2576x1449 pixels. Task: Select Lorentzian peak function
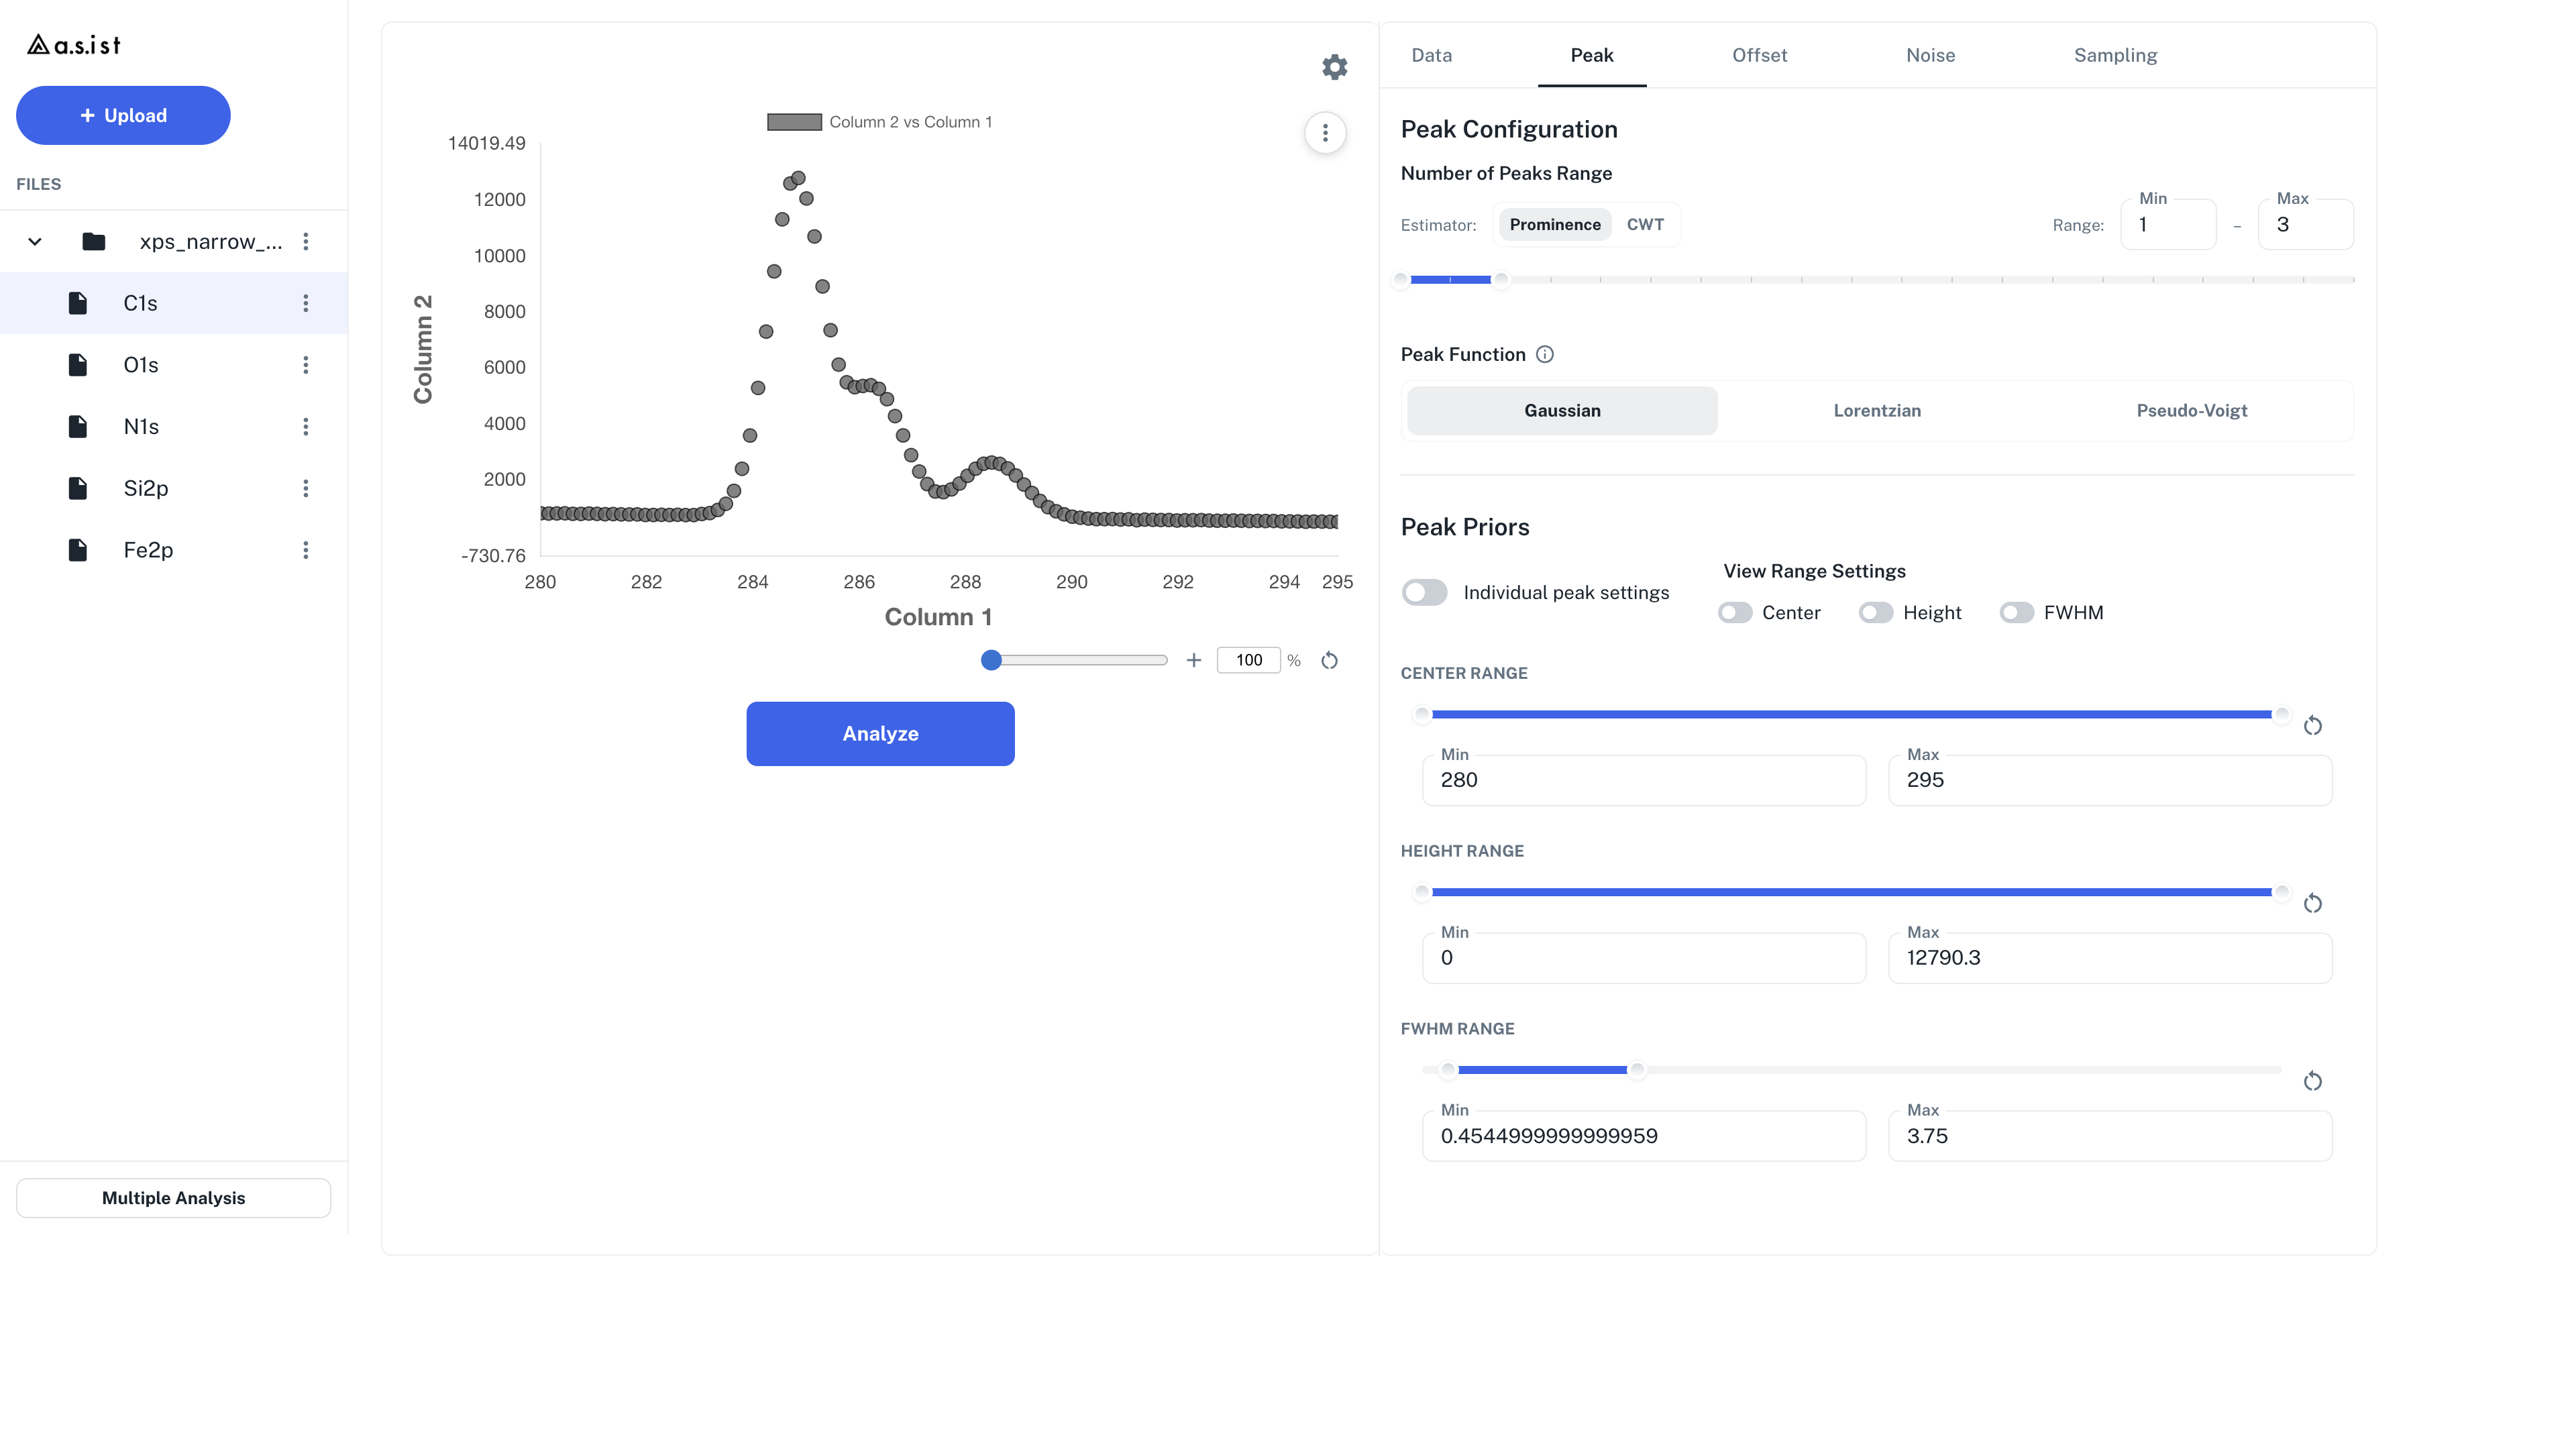(x=1877, y=410)
